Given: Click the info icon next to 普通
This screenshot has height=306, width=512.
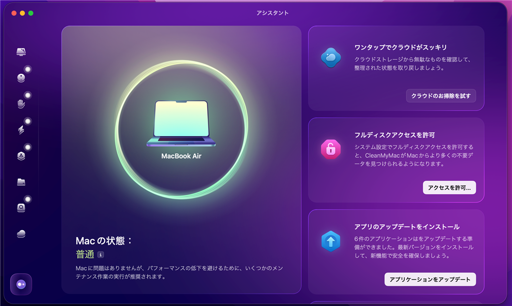Looking at the screenshot, I should point(100,255).
